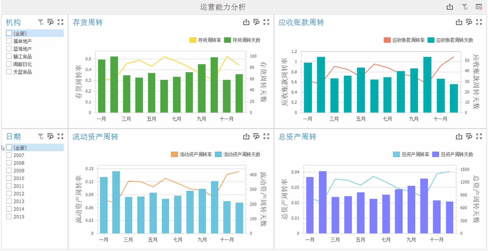Click the linkage icon on the 机构 panel
This screenshot has height=251, width=488.
point(51,22)
